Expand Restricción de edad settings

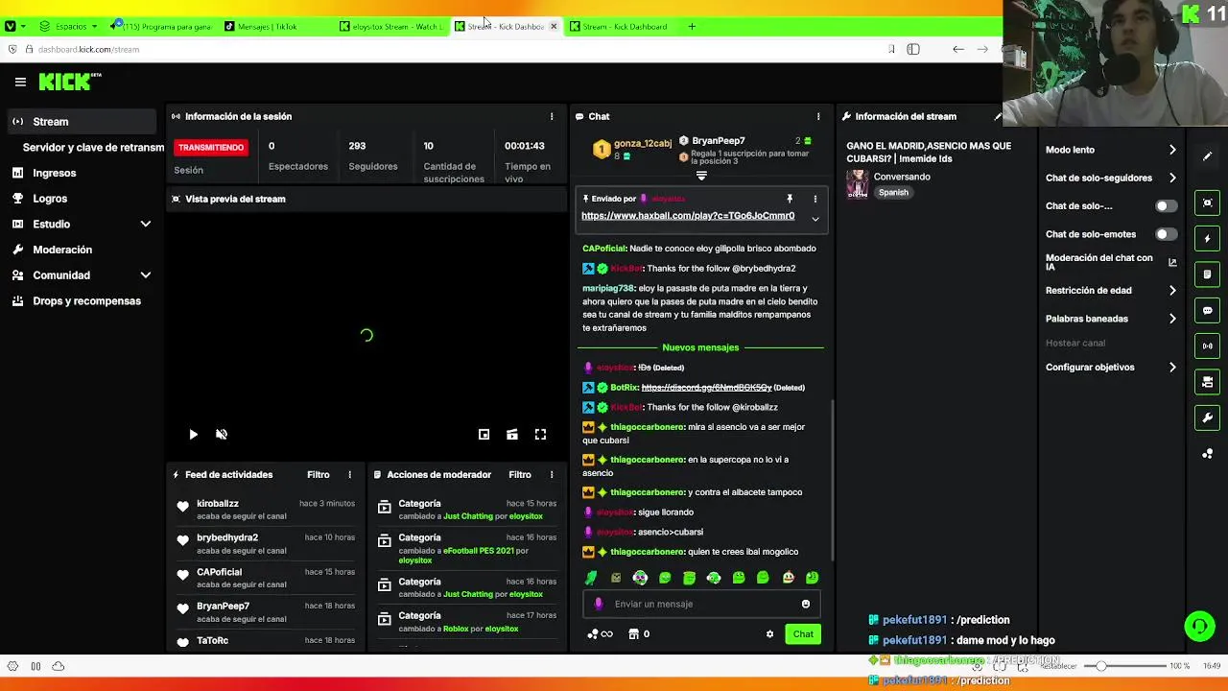point(1111,290)
